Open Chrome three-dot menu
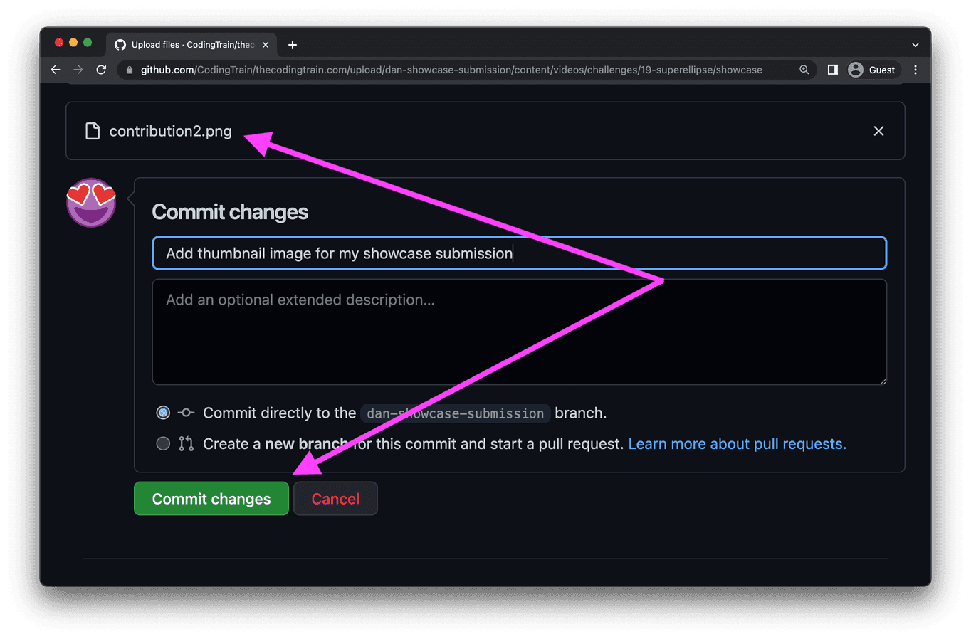The height and width of the screenshot is (639, 971). pyautogui.click(x=915, y=70)
